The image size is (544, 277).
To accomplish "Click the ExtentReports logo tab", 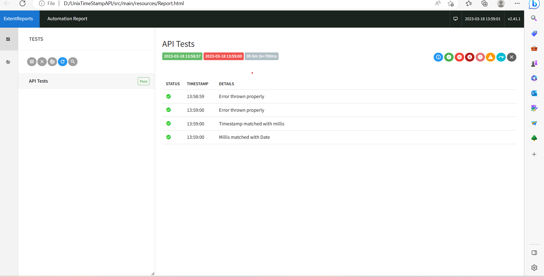I will (x=20, y=19).
